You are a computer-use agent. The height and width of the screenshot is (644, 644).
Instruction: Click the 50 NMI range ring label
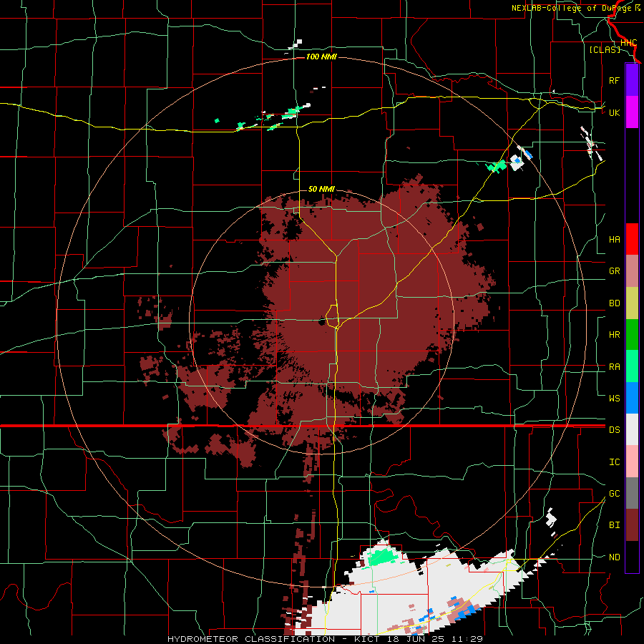pyautogui.click(x=321, y=190)
